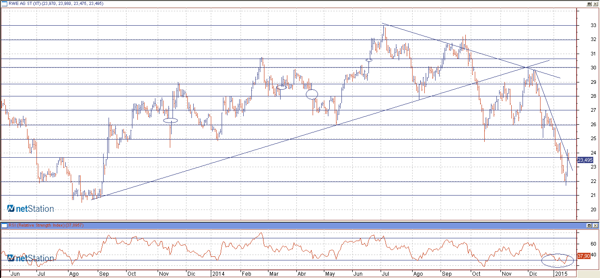Click the Mar month label on time axis
Image resolution: width=600 pixels, height=278 pixels.
click(x=274, y=274)
